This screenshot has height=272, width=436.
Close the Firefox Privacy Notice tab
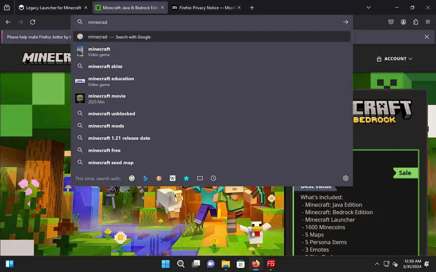pos(239,7)
